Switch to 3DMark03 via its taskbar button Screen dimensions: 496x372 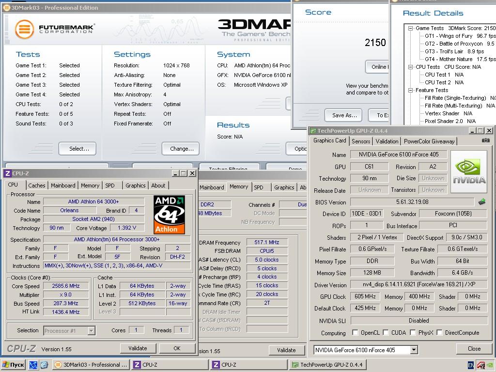point(91,365)
